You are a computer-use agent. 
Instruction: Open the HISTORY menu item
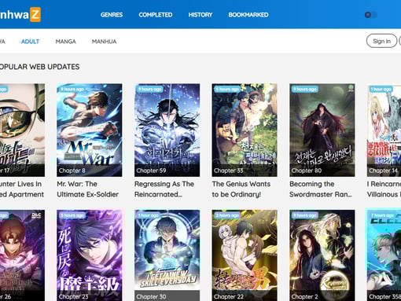[x=200, y=15]
